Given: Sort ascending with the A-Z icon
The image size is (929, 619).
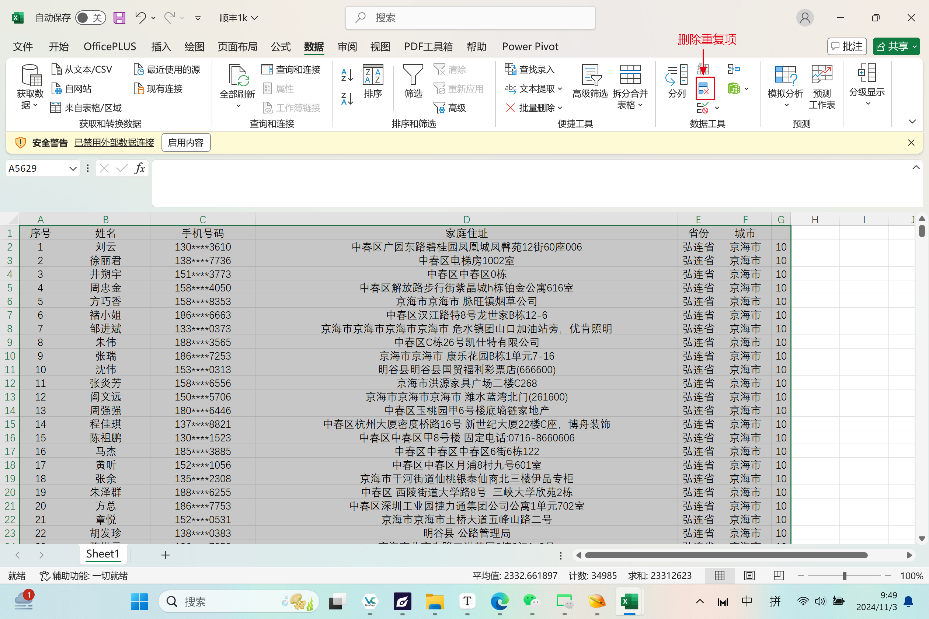Looking at the screenshot, I should [347, 75].
